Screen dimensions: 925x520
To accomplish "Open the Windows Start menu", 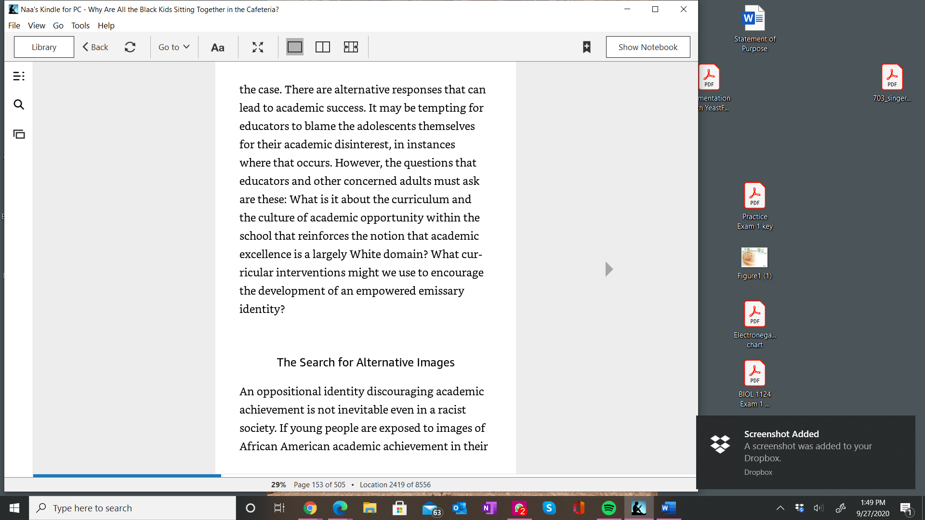I will [x=14, y=508].
